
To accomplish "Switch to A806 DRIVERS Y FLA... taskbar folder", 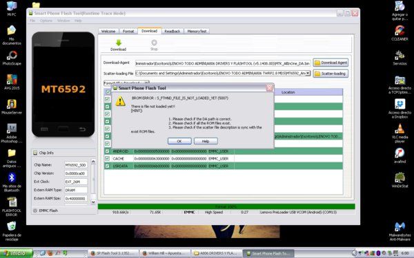I will coord(217,253).
